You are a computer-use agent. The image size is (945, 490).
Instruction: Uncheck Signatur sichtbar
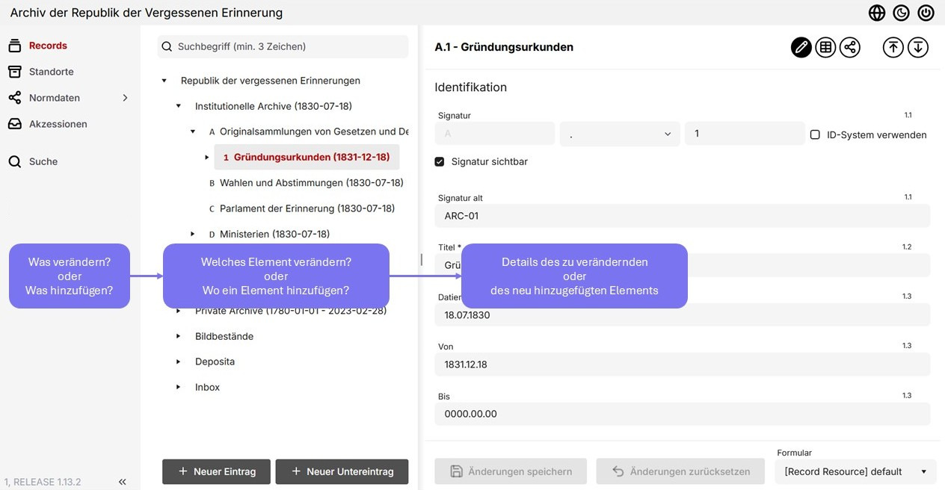point(440,161)
